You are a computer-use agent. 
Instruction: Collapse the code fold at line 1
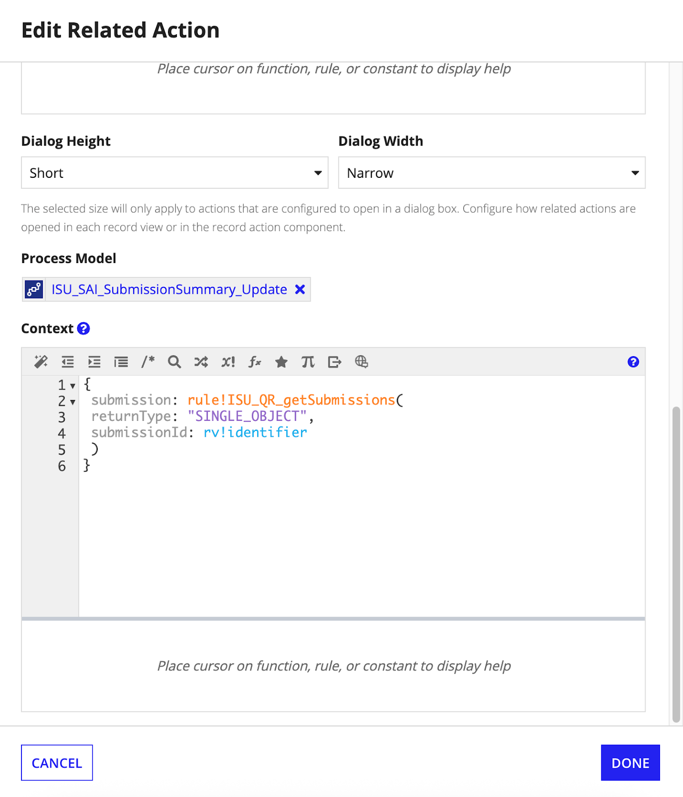pos(73,386)
